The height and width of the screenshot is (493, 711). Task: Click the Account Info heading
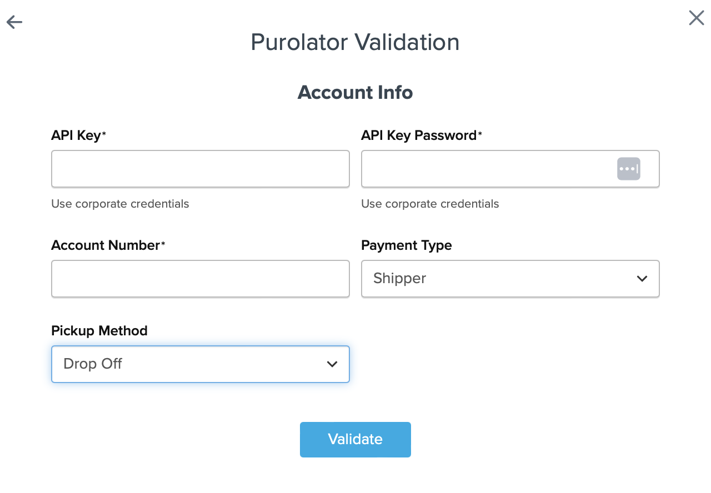click(355, 92)
